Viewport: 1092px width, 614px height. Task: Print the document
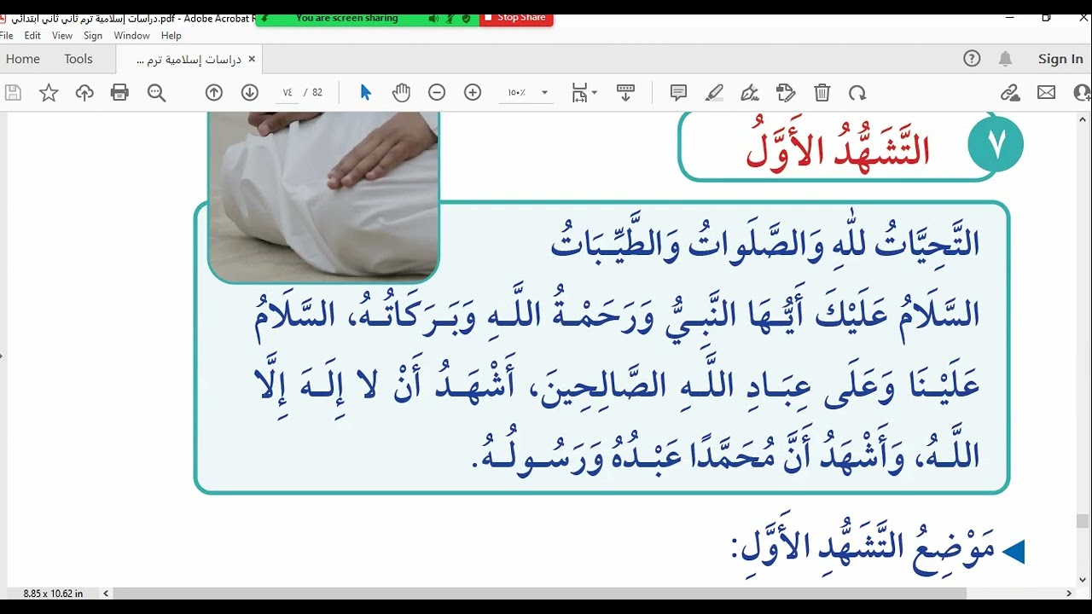pyautogui.click(x=119, y=93)
